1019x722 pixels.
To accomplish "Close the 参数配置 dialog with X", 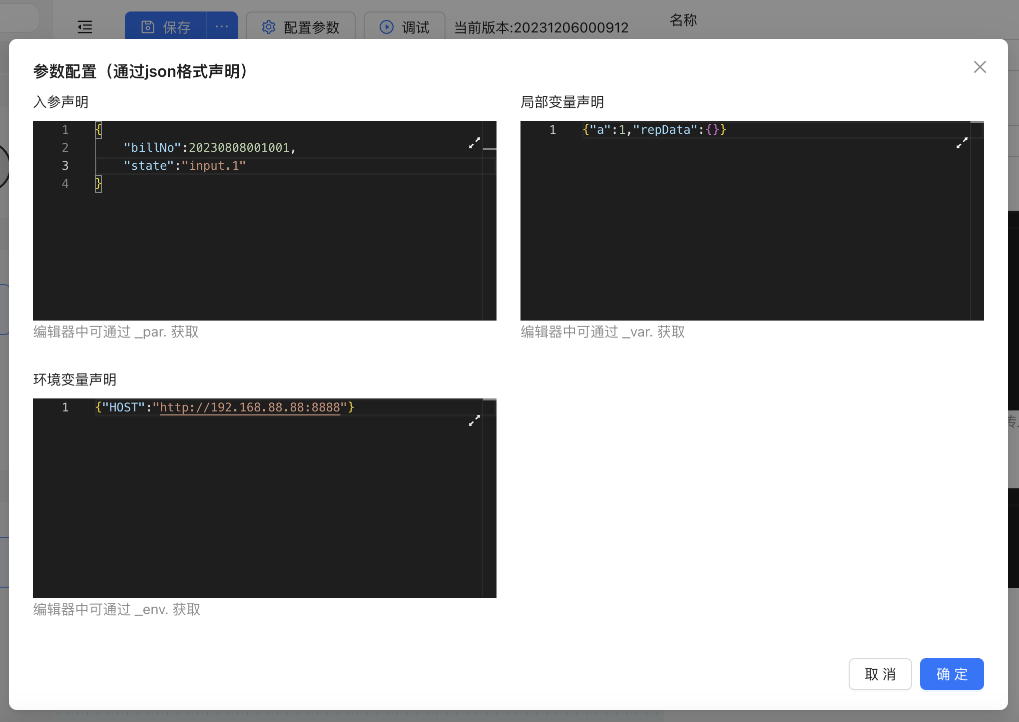I will coord(980,67).
